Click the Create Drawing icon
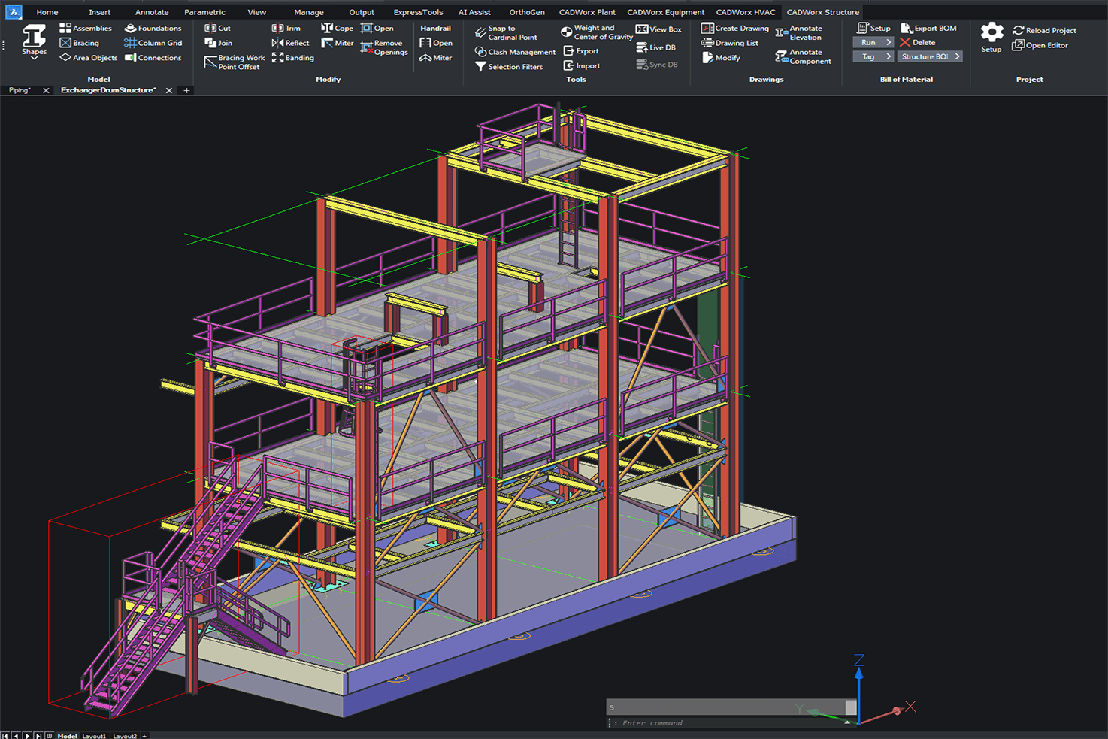 707,28
